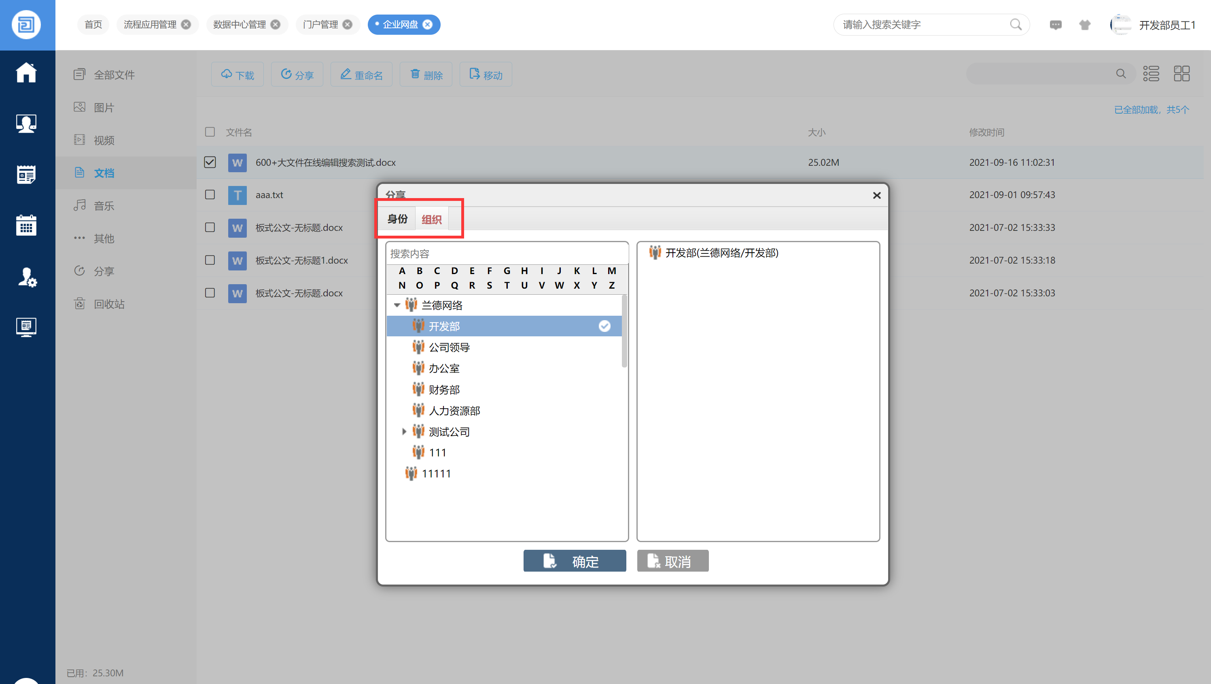Click the 确定 confirm button
1211x684 pixels.
tap(575, 561)
